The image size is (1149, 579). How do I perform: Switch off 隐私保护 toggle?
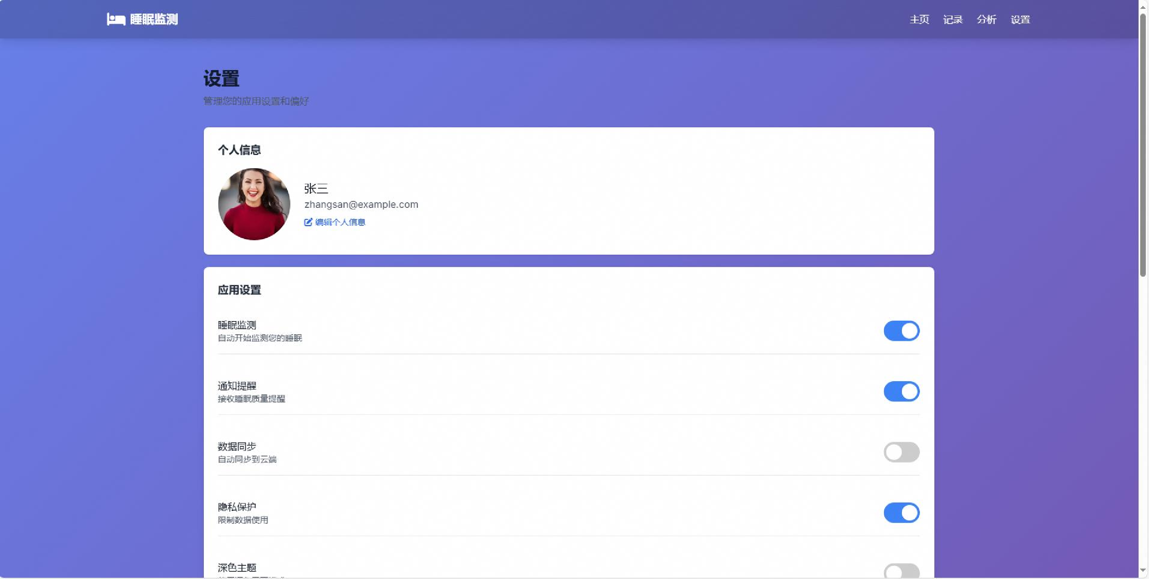(x=901, y=513)
